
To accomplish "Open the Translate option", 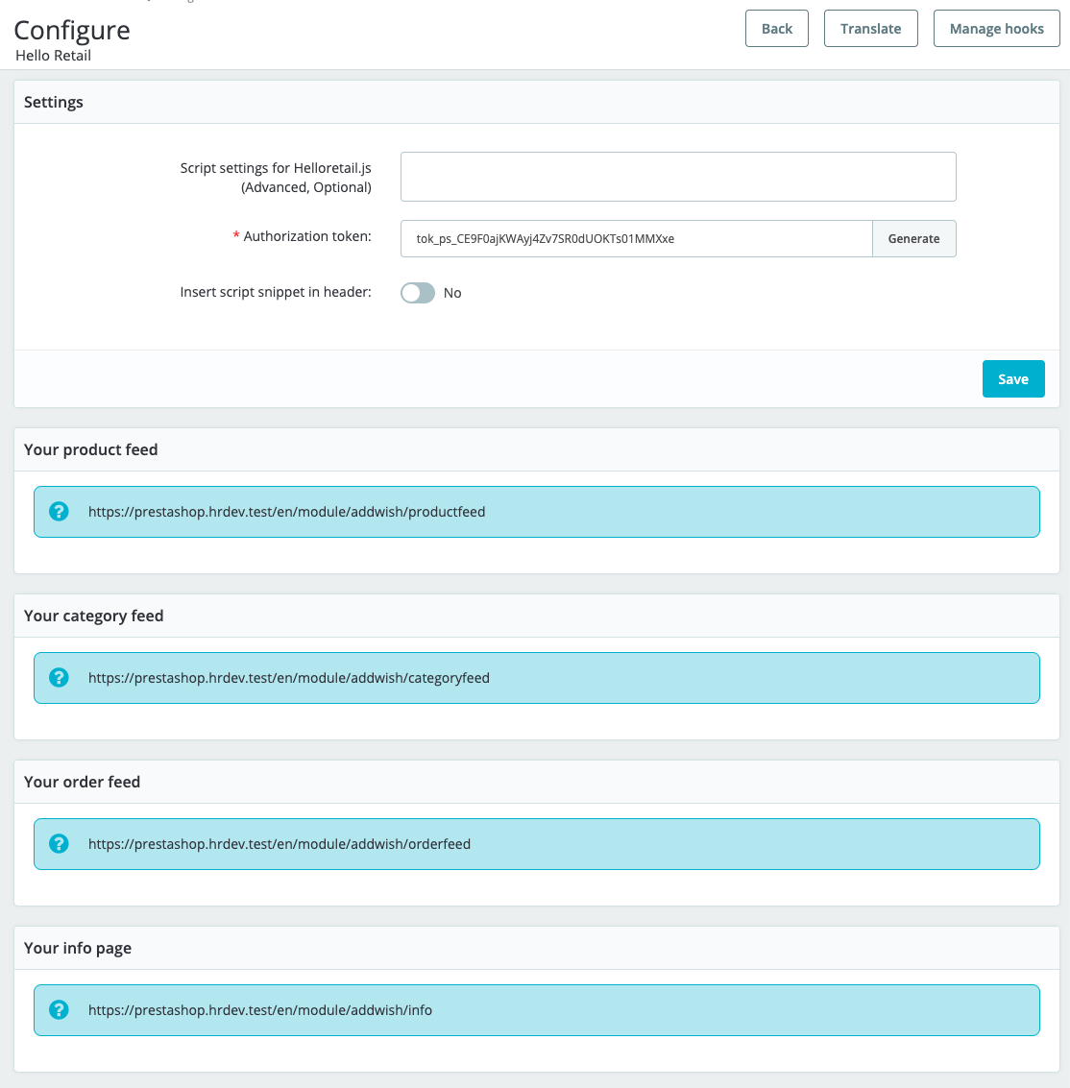I will coord(870,29).
